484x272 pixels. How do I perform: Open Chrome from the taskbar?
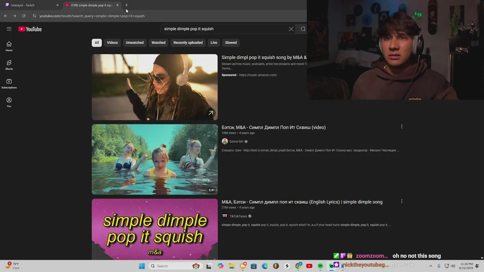coord(298,266)
